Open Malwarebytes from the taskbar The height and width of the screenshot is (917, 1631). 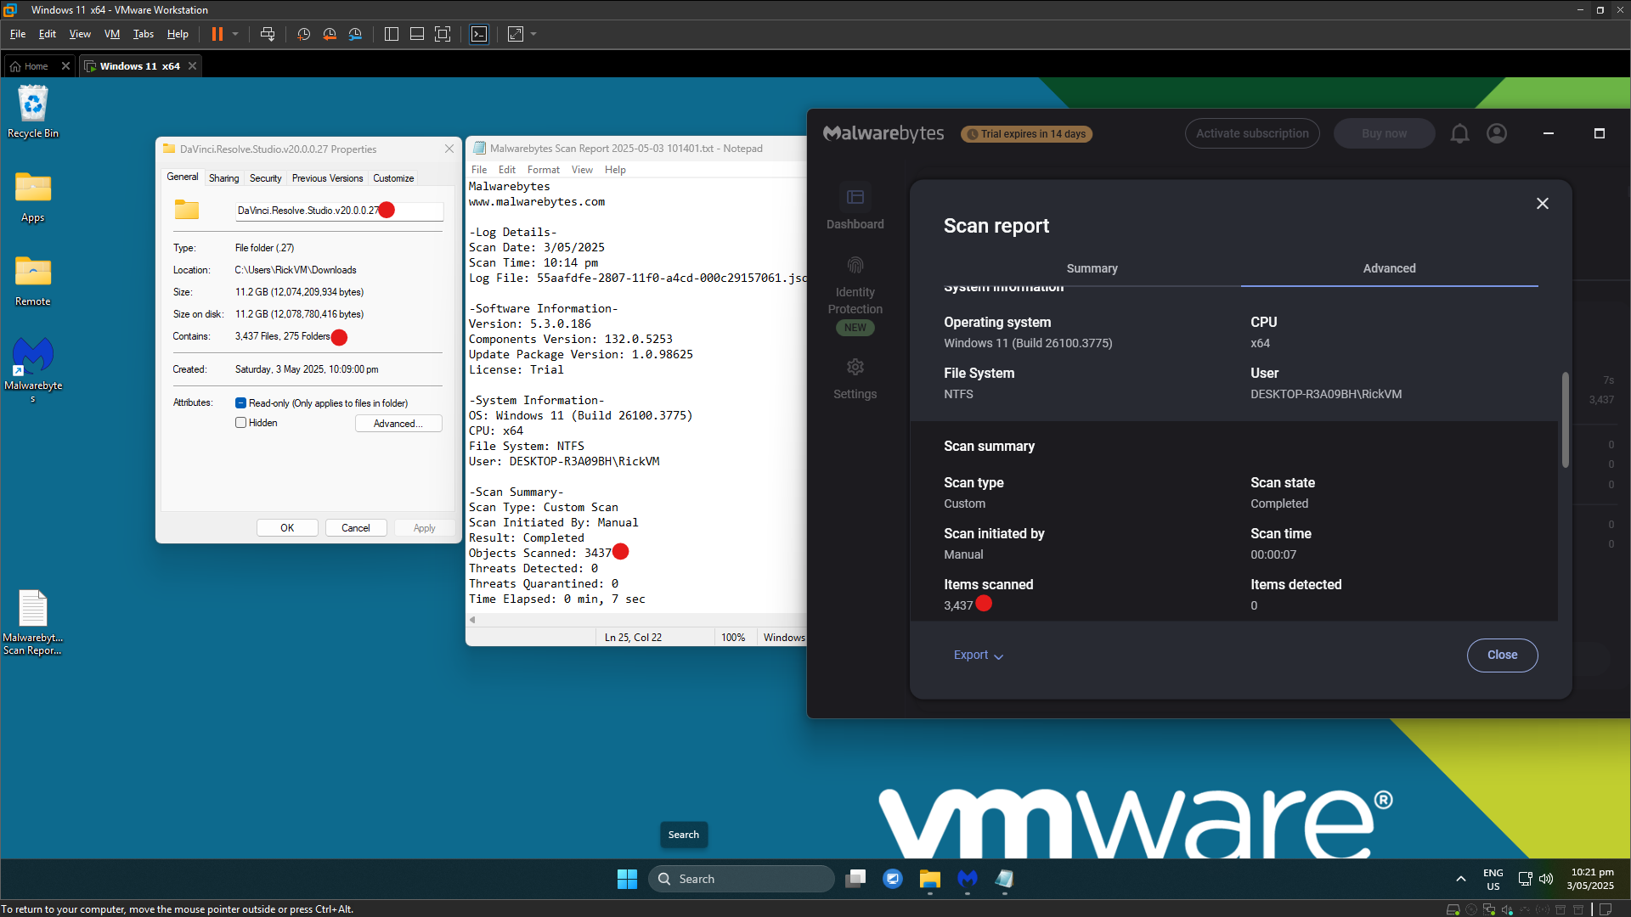[968, 880]
